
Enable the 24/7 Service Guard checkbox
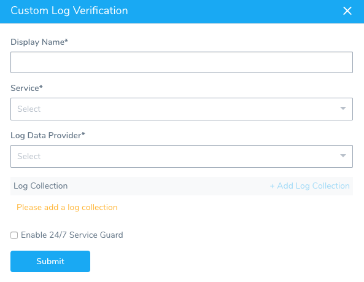(x=14, y=235)
